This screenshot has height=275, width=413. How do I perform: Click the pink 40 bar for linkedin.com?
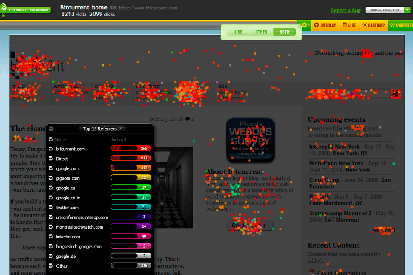click(x=131, y=236)
